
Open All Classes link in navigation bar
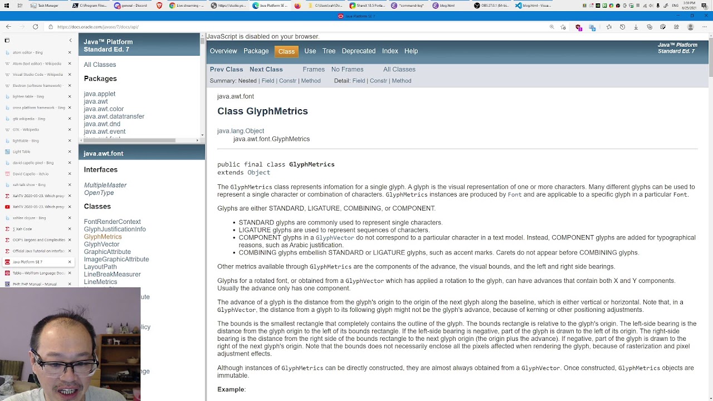[399, 70]
